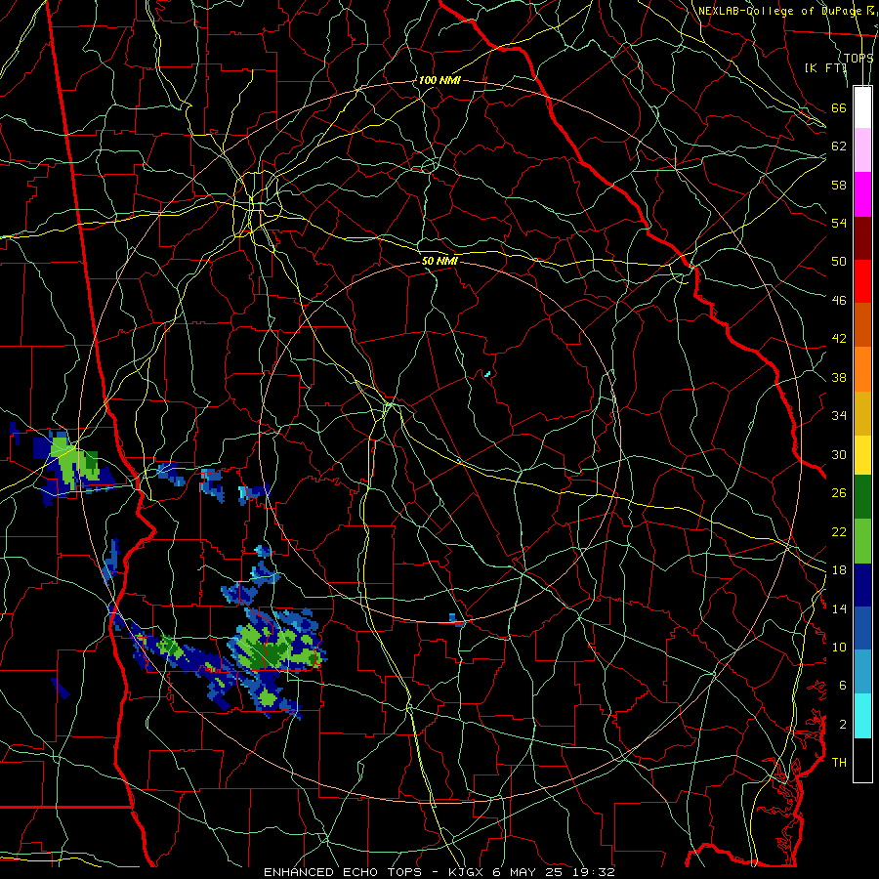Choose the bright red legend band
Viewport: 879px width, 879px height.
[862, 281]
